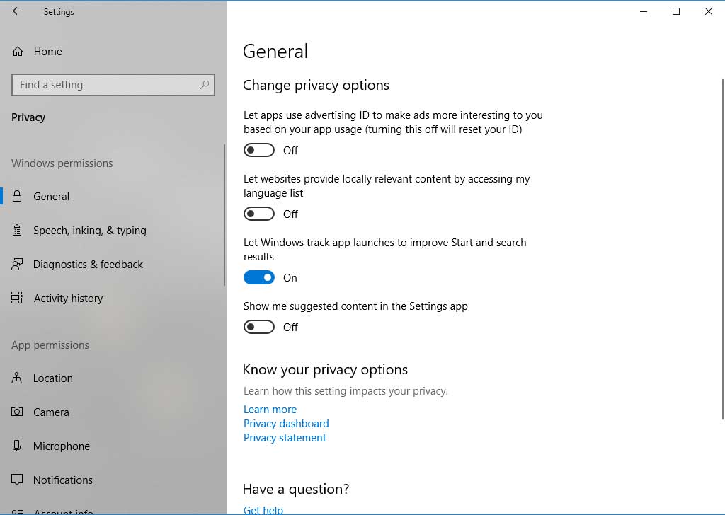Image resolution: width=725 pixels, height=515 pixels.
Task: Click the Home house icon
Action: click(x=18, y=51)
